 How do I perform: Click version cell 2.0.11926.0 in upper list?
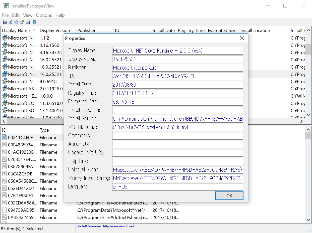point(51,89)
